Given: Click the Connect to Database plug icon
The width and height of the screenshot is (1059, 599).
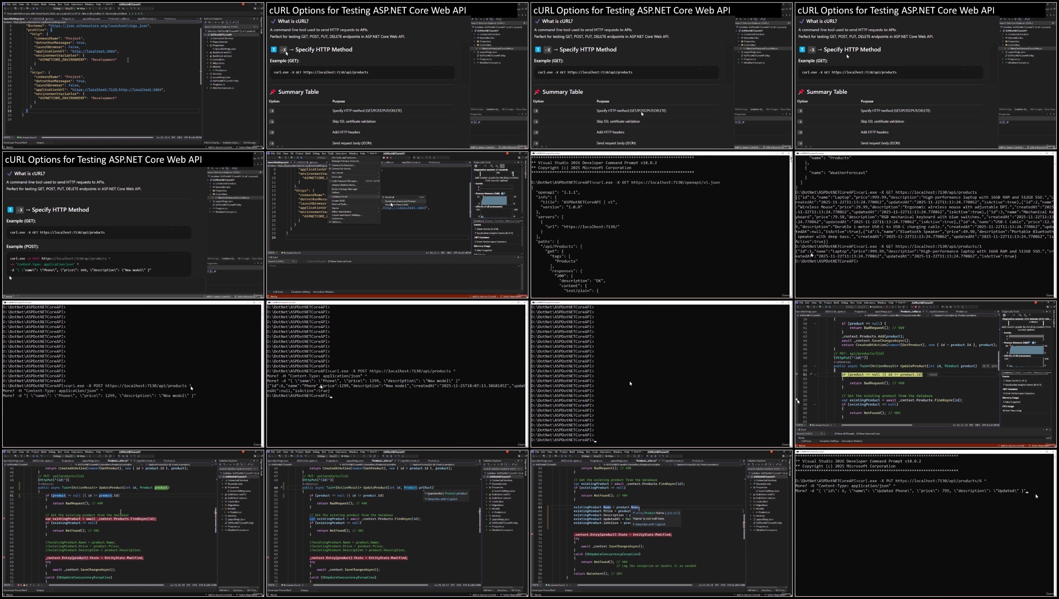Looking at the screenshot, I should 330,165.
